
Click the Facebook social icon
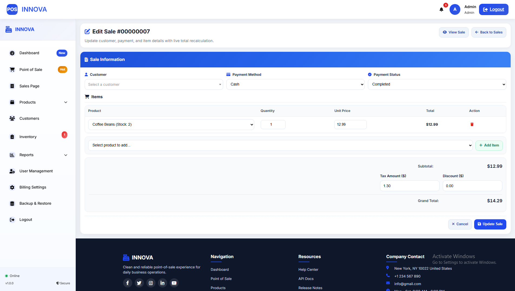(127, 283)
